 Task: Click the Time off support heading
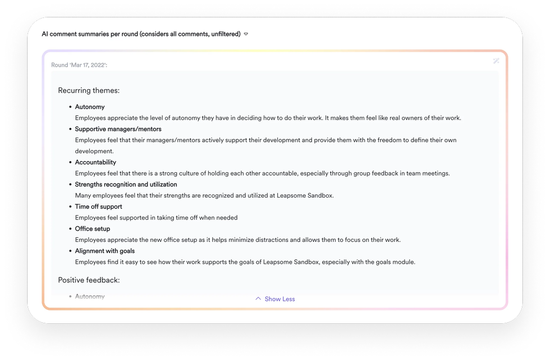coord(99,206)
